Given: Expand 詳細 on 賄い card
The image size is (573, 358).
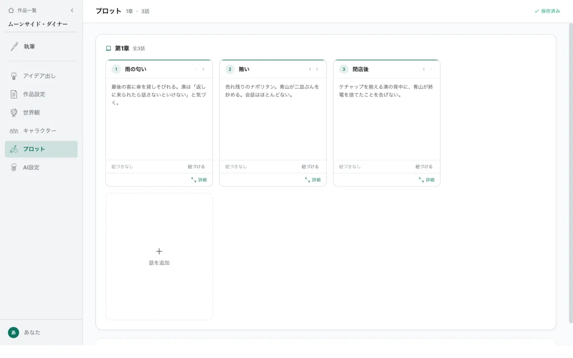Looking at the screenshot, I should (x=313, y=180).
